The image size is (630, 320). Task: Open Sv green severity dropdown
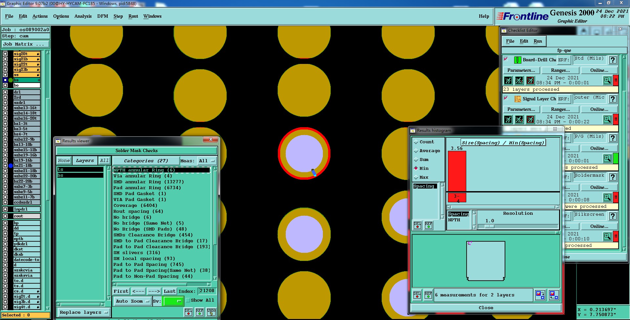173,301
